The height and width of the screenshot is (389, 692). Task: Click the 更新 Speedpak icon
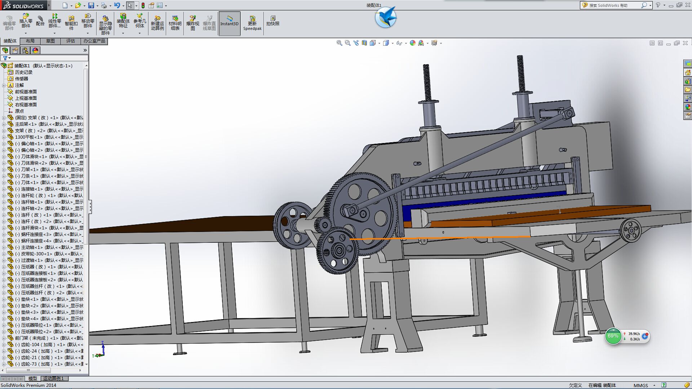pyautogui.click(x=252, y=22)
